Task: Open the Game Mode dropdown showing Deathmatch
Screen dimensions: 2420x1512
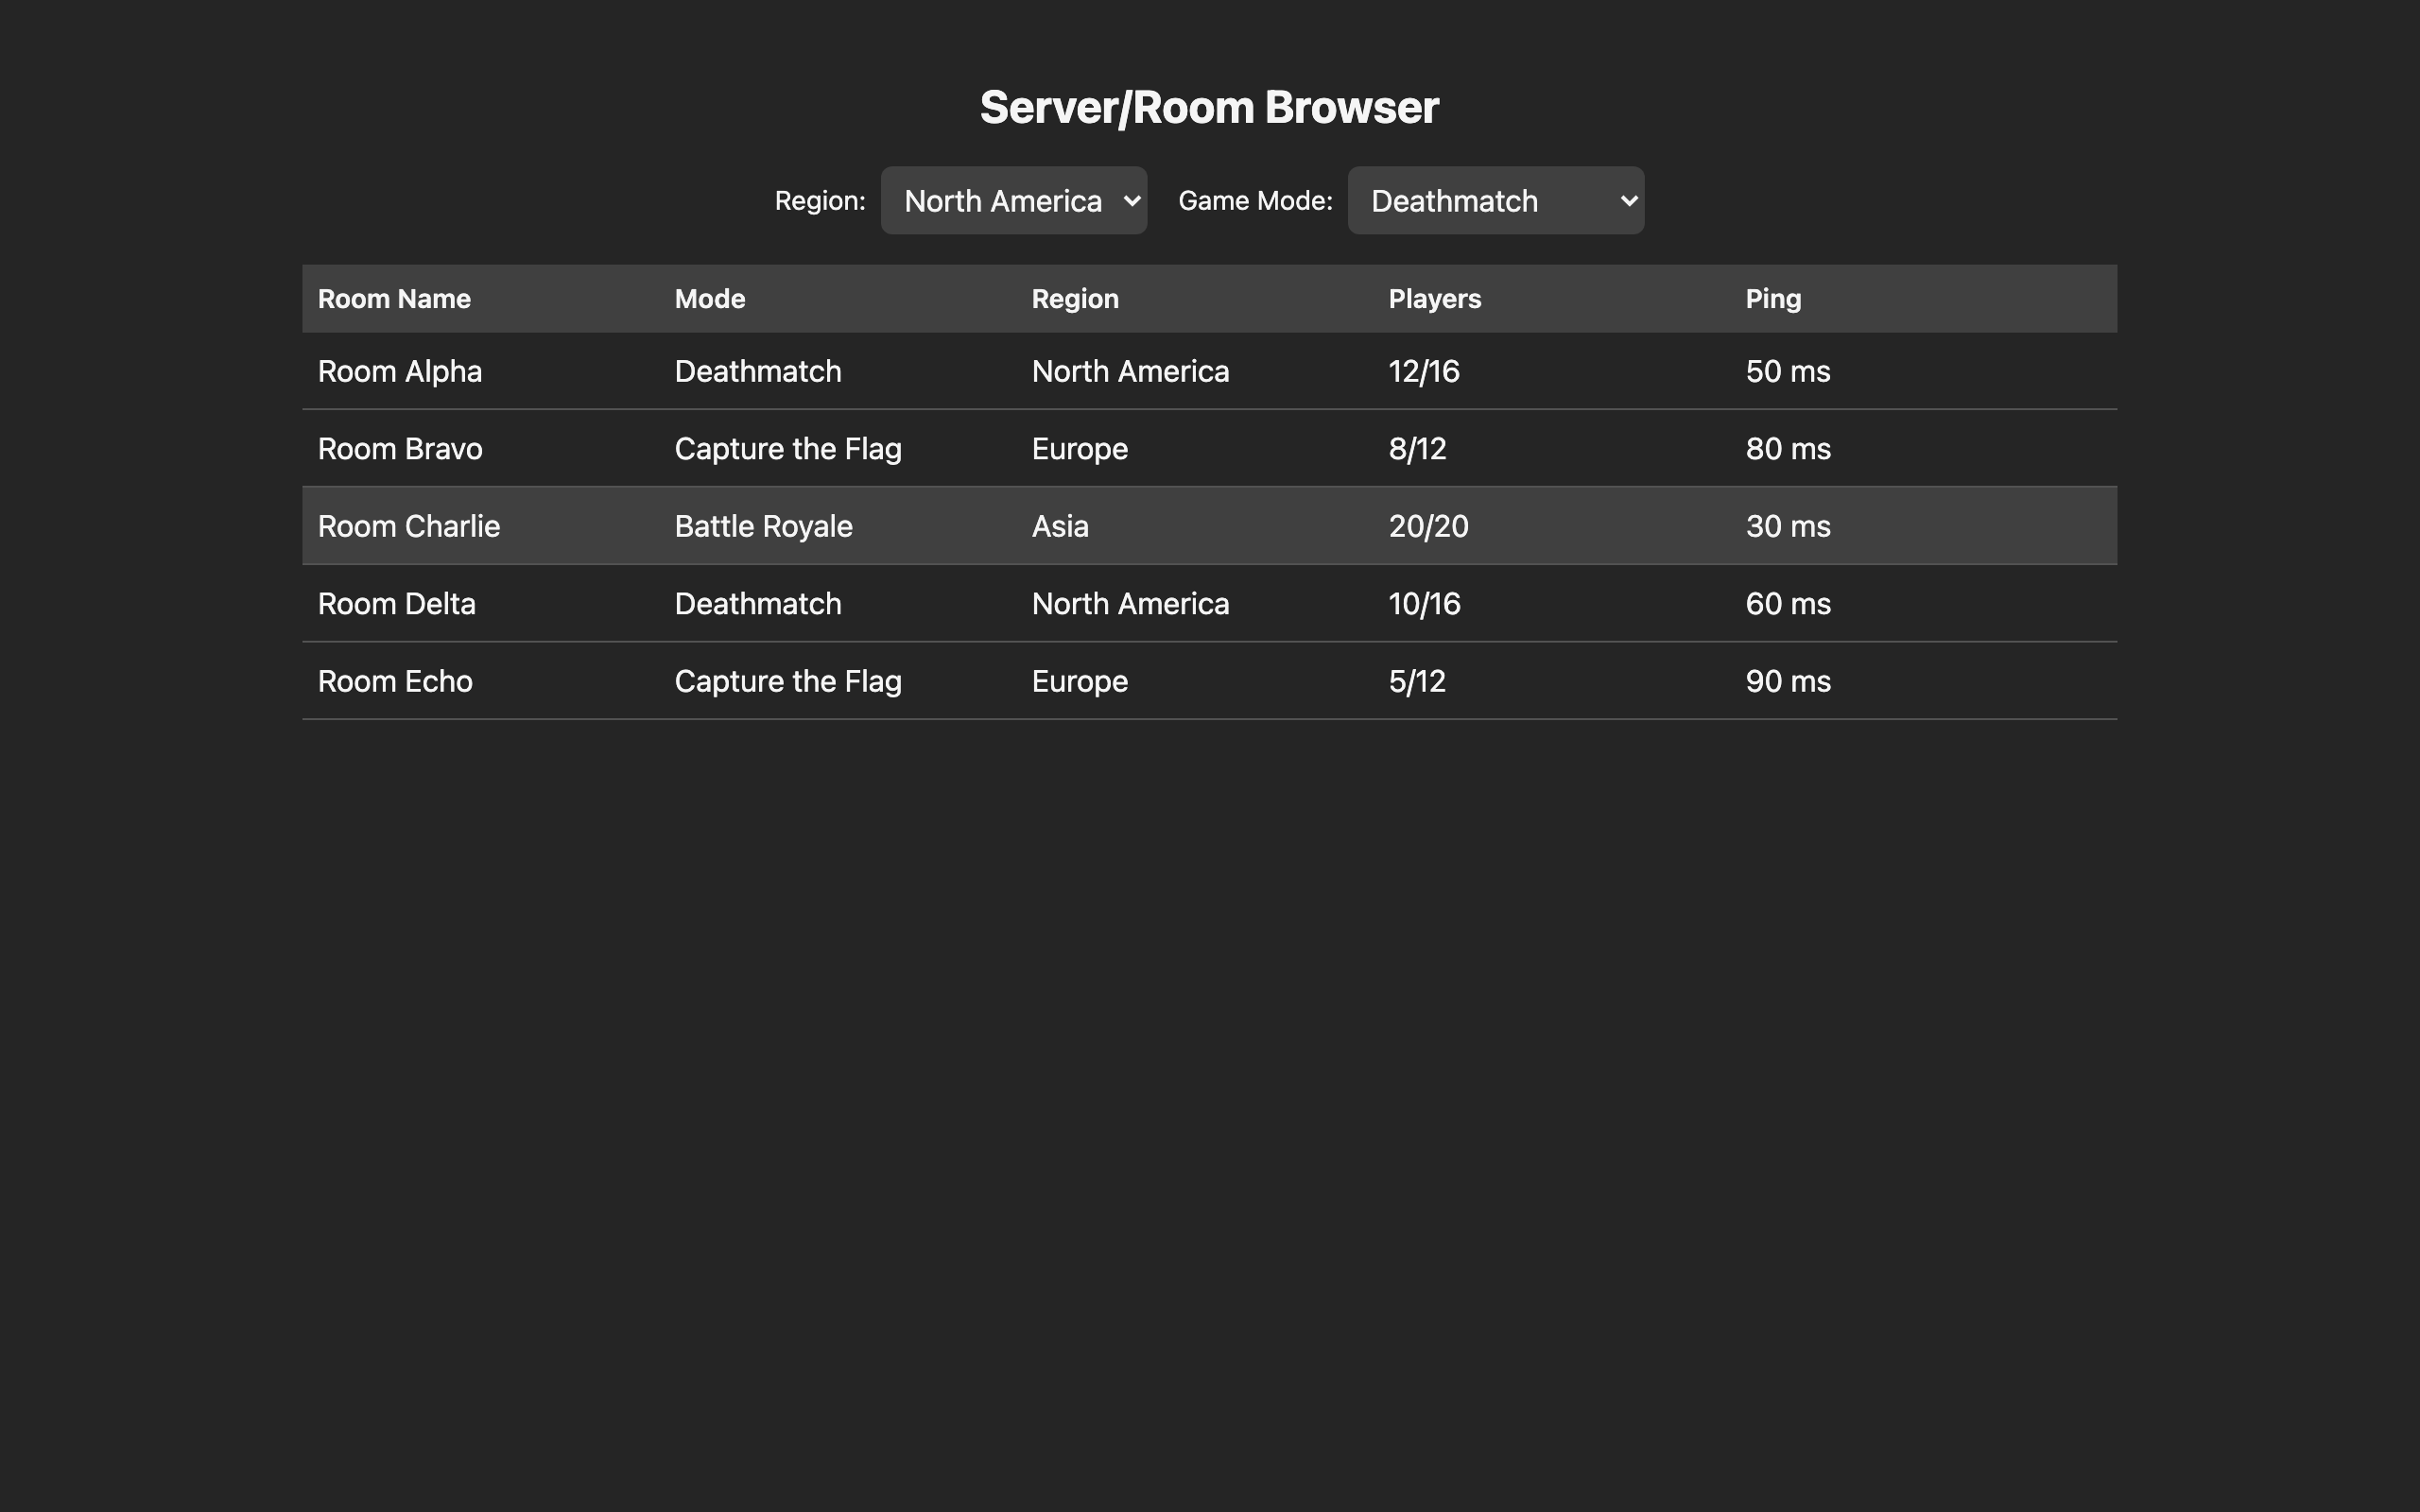Action: click(x=1495, y=201)
